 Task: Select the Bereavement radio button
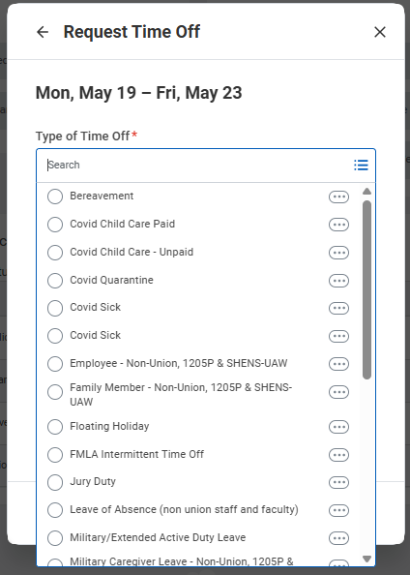pos(55,197)
